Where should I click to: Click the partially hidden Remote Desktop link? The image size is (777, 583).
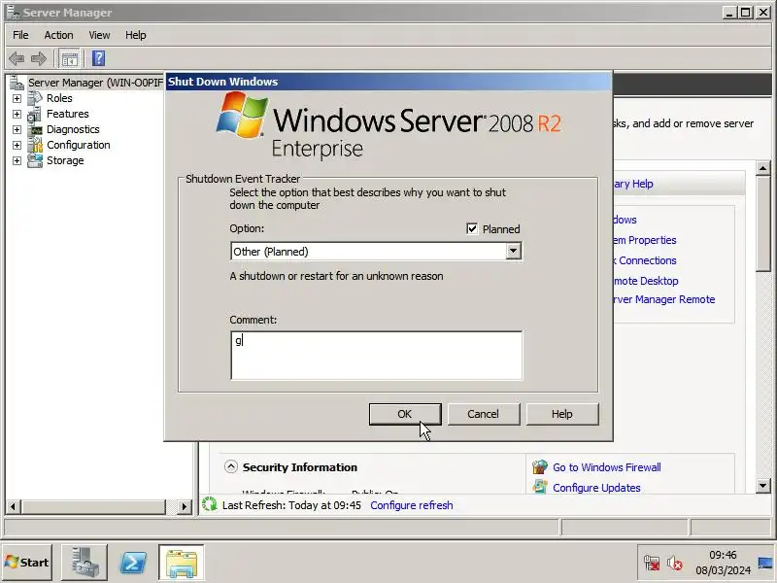pyautogui.click(x=646, y=281)
